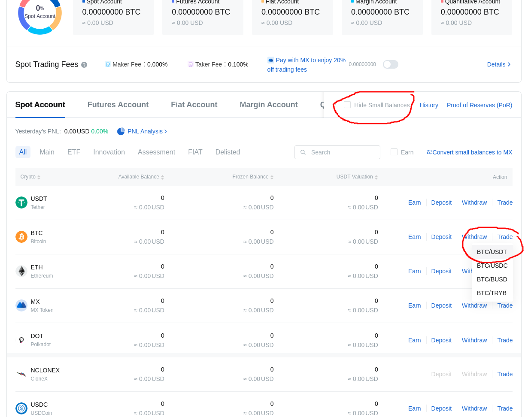Enable the Pay with MX fee toggle
The height and width of the screenshot is (417, 528).
coord(391,64)
